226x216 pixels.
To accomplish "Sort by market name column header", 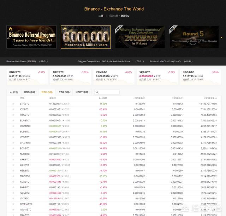I will point(22,98).
